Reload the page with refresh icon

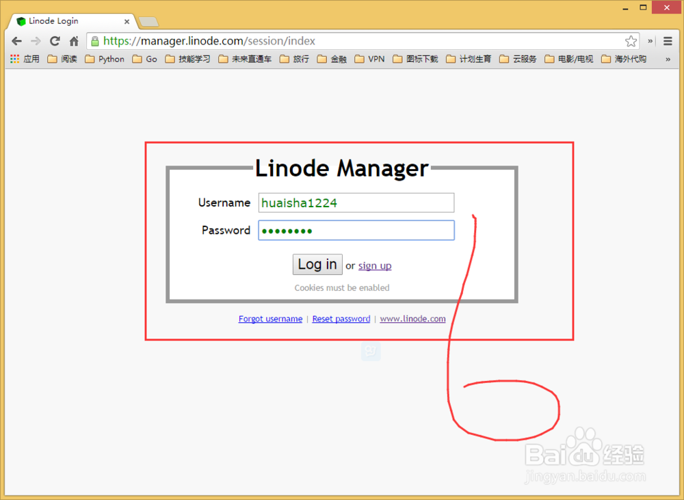tap(55, 41)
